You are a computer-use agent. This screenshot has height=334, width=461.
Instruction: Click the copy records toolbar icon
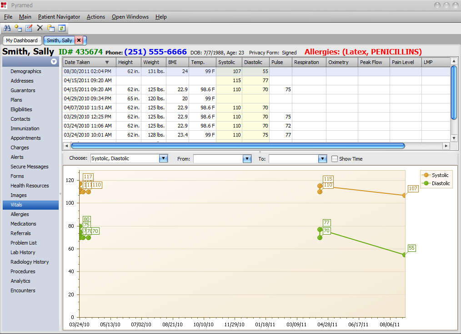pyautogui.click(x=51, y=28)
